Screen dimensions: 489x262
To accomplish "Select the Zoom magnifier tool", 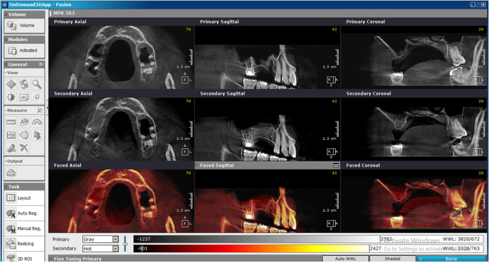I will click(37, 84).
